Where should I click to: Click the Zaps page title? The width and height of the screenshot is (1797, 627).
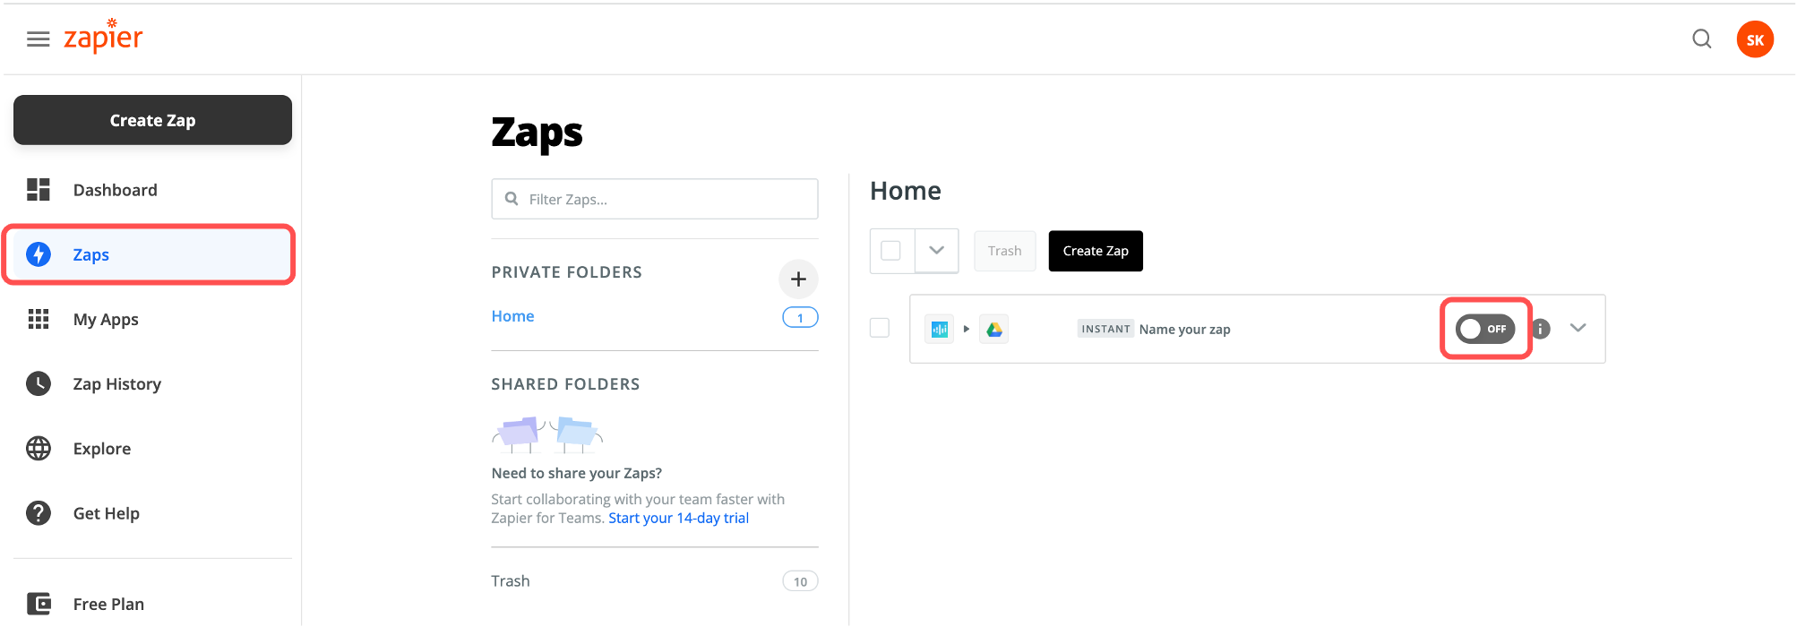coord(537,133)
